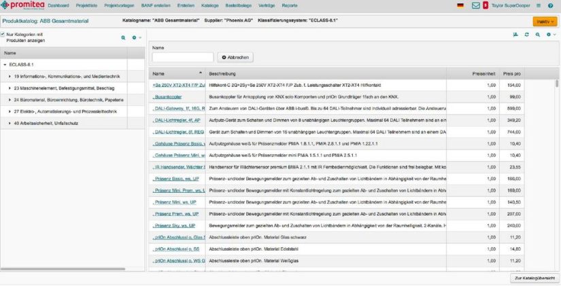Image resolution: width=561 pixels, height=286 pixels.
Task: Click 'Zur Katalogübersicht' button
Action: click(x=534, y=278)
